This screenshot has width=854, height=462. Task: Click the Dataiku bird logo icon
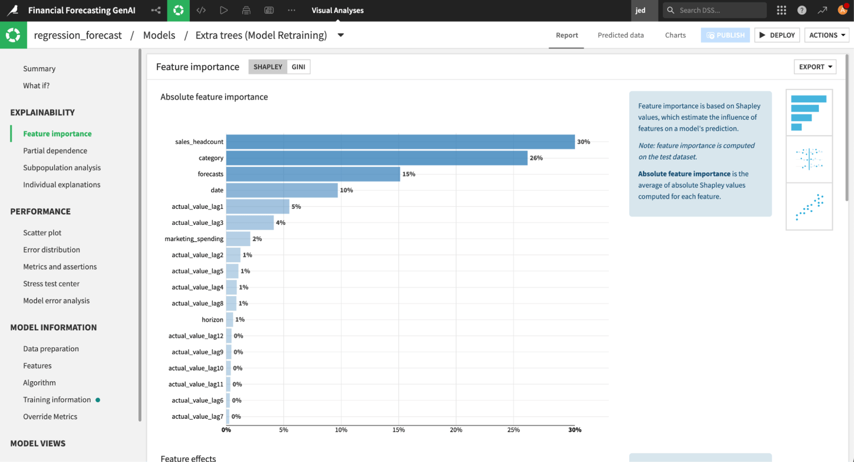coord(13,10)
